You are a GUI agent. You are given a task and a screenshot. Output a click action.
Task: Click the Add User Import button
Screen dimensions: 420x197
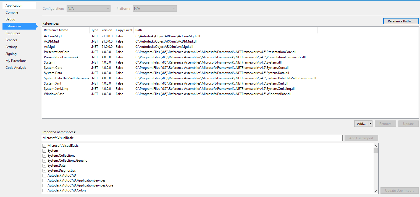coord(361,138)
